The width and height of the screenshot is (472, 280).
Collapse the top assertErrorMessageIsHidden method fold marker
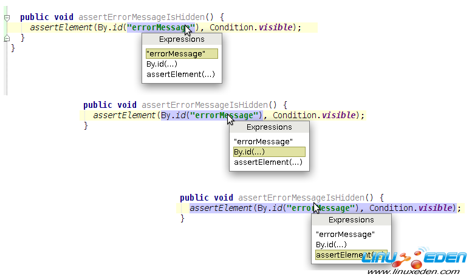[7, 18]
